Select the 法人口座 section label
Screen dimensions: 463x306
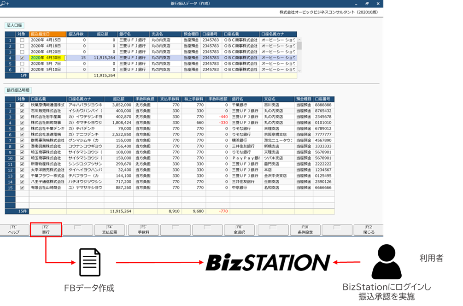point(14,25)
